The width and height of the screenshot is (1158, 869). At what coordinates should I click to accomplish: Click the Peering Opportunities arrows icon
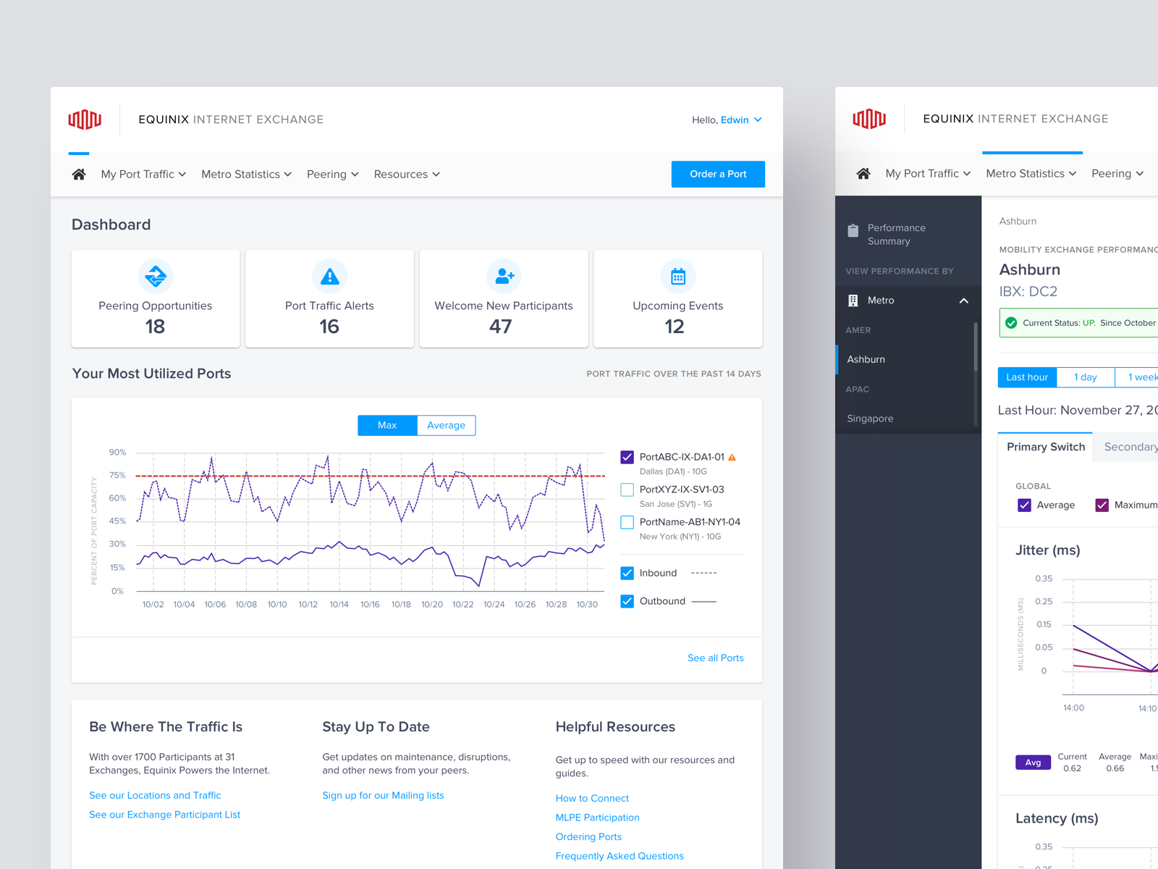[156, 277]
